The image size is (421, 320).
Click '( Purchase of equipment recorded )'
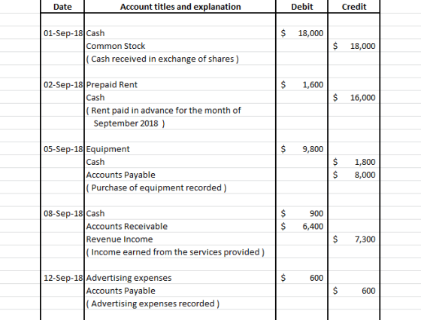click(156, 187)
